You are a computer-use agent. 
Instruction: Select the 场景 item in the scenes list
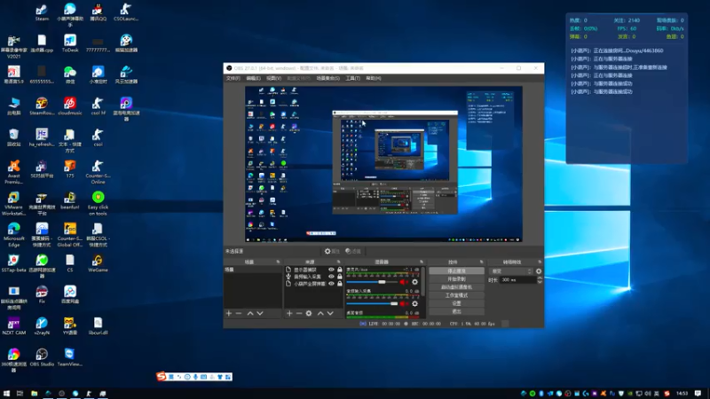point(253,270)
